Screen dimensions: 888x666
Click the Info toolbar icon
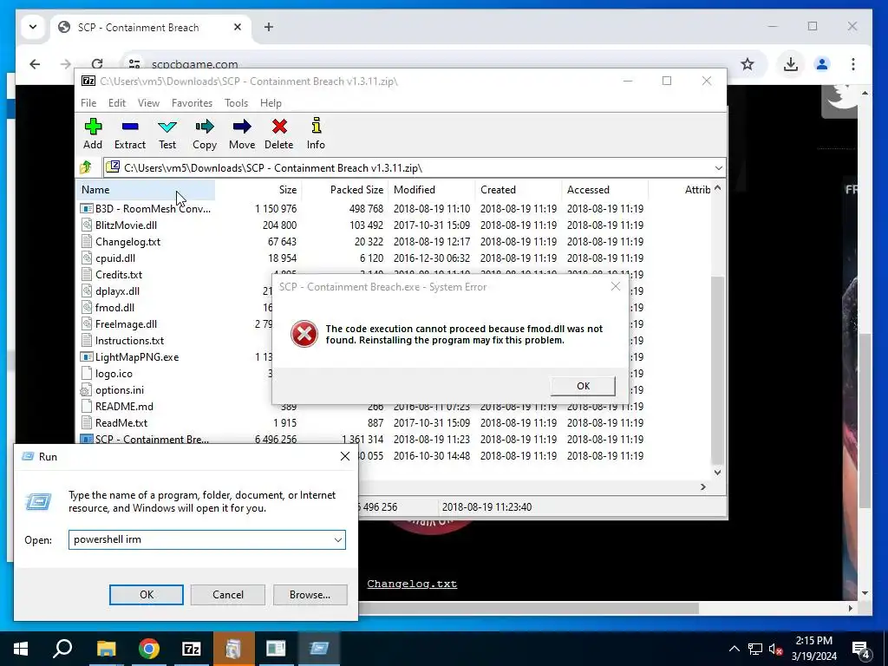(x=316, y=134)
